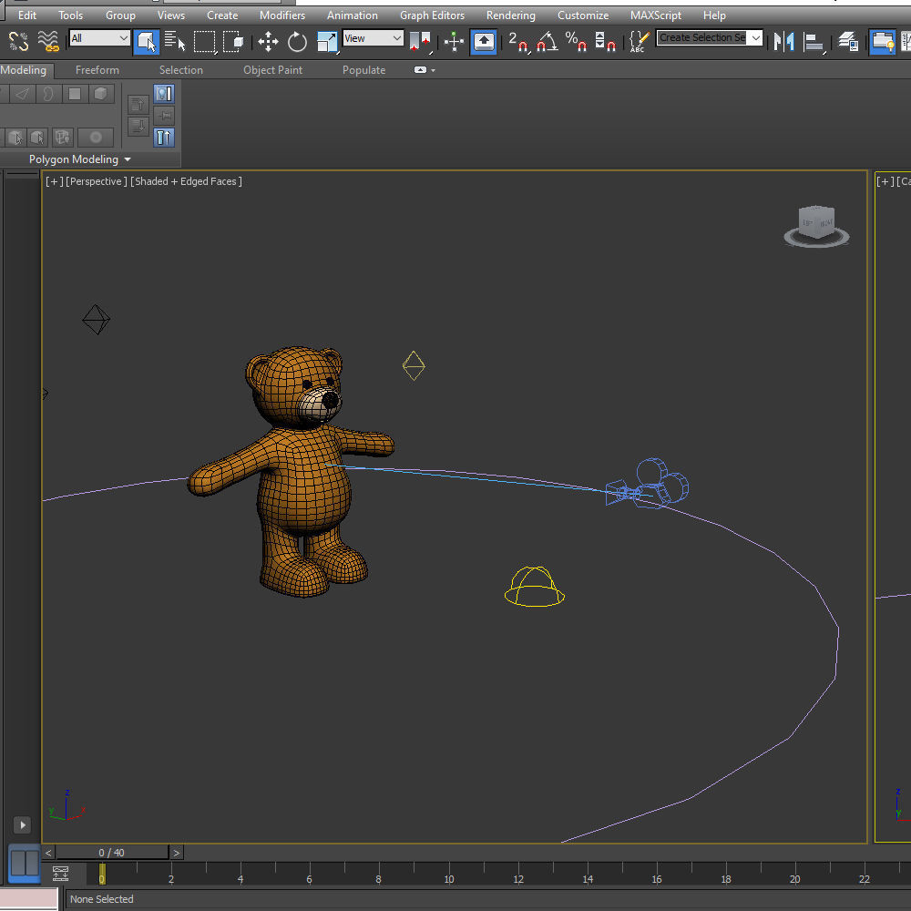The image size is (911, 911).
Task: Toggle Show End Result in ribbon
Action: click(164, 138)
